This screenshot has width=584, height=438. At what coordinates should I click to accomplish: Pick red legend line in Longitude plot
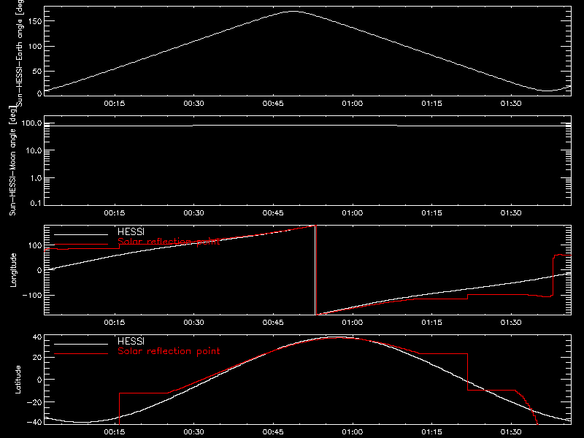[81, 245]
